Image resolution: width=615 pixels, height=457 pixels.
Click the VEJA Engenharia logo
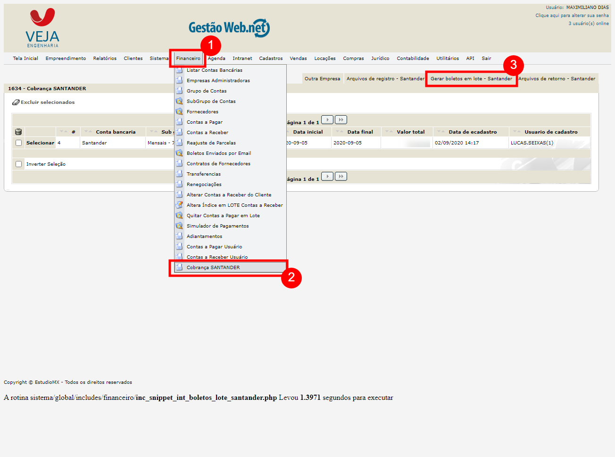[42, 28]
